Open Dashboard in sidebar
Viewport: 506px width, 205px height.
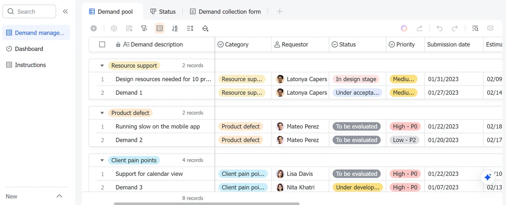tap(36, 49)
